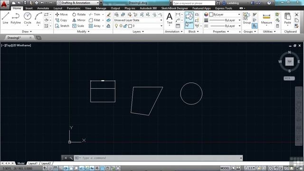Toggle the group selection button in Groups
The image size is (304, 171).
(255, 26)
